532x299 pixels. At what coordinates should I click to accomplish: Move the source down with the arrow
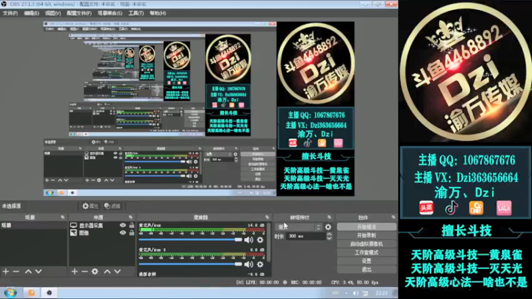[118, 271]
